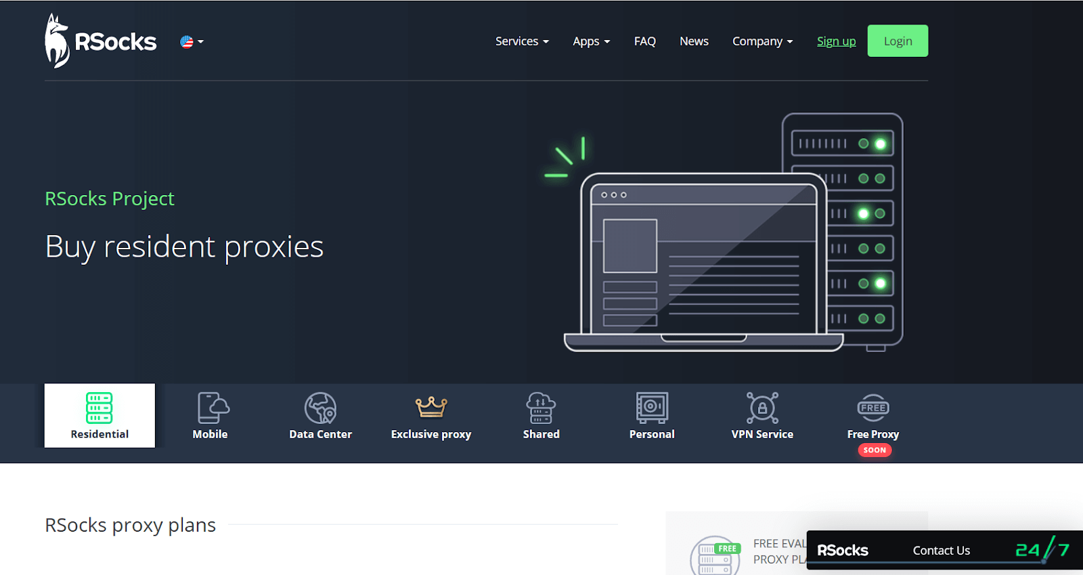
Task: Pick the Shared proxy cloud icon
Action: click(x=541, y=408)
